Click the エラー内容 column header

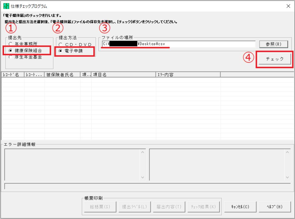[x=188, y=75]
